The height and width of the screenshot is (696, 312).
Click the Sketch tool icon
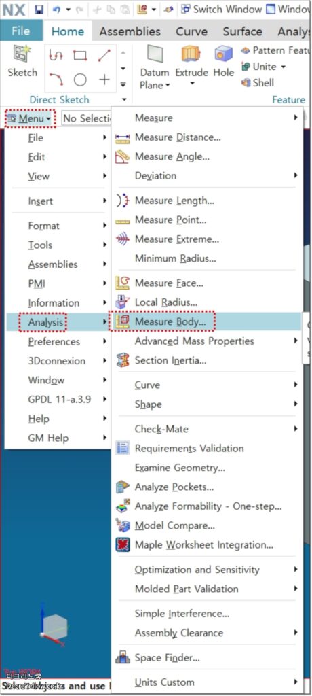coord(21,53)
